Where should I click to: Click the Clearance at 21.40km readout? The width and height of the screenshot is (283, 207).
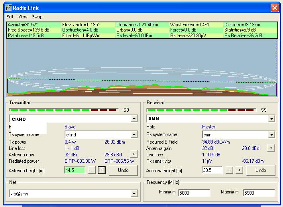(137, 25)
